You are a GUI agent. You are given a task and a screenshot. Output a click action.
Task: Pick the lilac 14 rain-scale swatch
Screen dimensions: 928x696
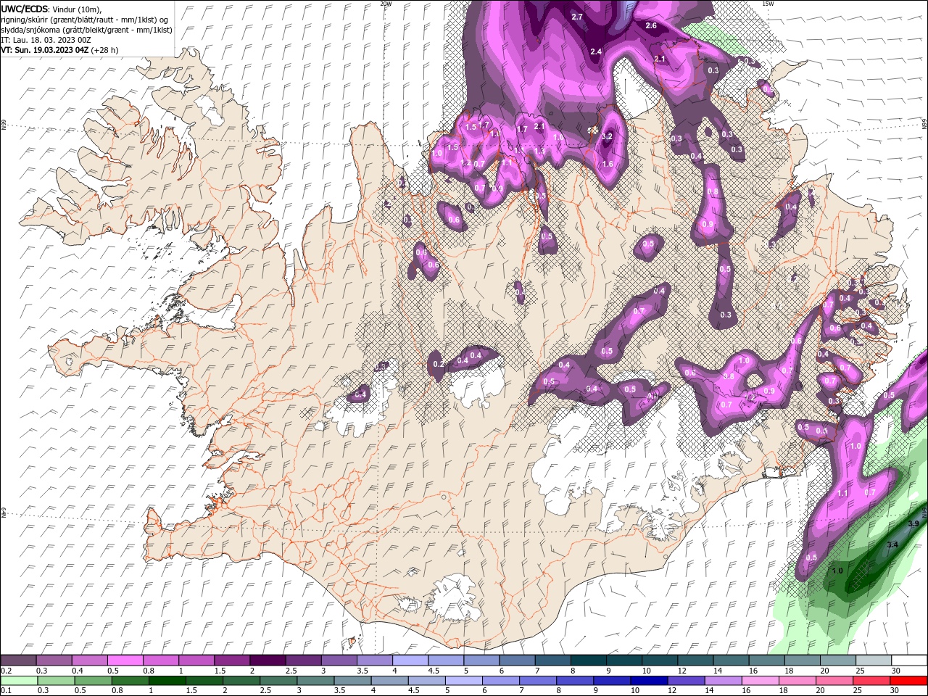point(723,681)
